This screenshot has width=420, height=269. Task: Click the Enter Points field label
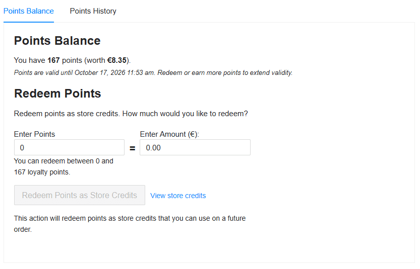point(34,134)
